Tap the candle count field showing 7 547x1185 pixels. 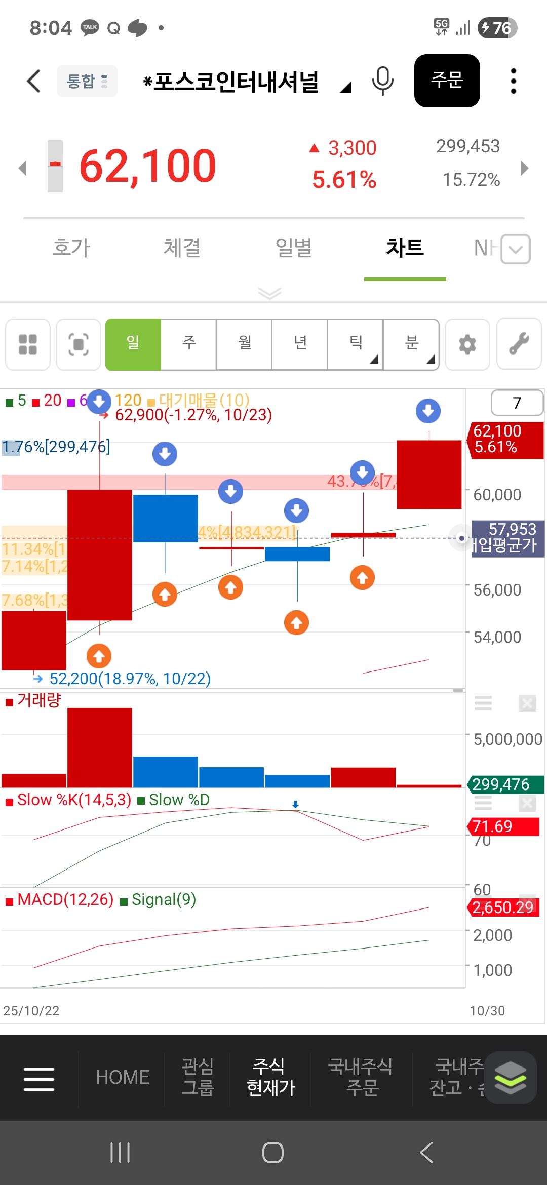click(517, 403)
